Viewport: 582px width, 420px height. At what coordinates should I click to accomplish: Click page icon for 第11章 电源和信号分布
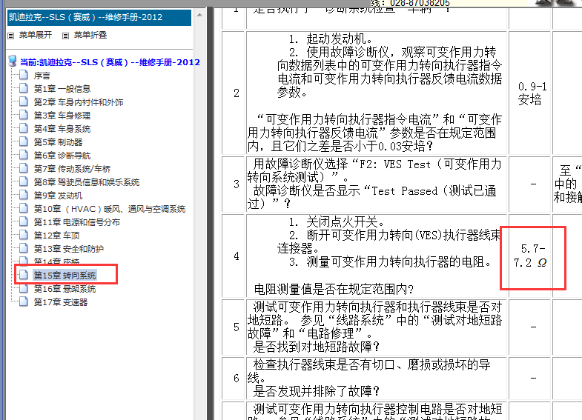pyautogui.click(x=24, y=222)
